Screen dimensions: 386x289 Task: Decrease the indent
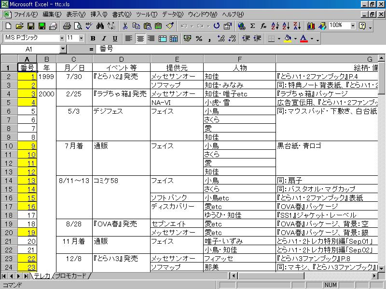246,39
